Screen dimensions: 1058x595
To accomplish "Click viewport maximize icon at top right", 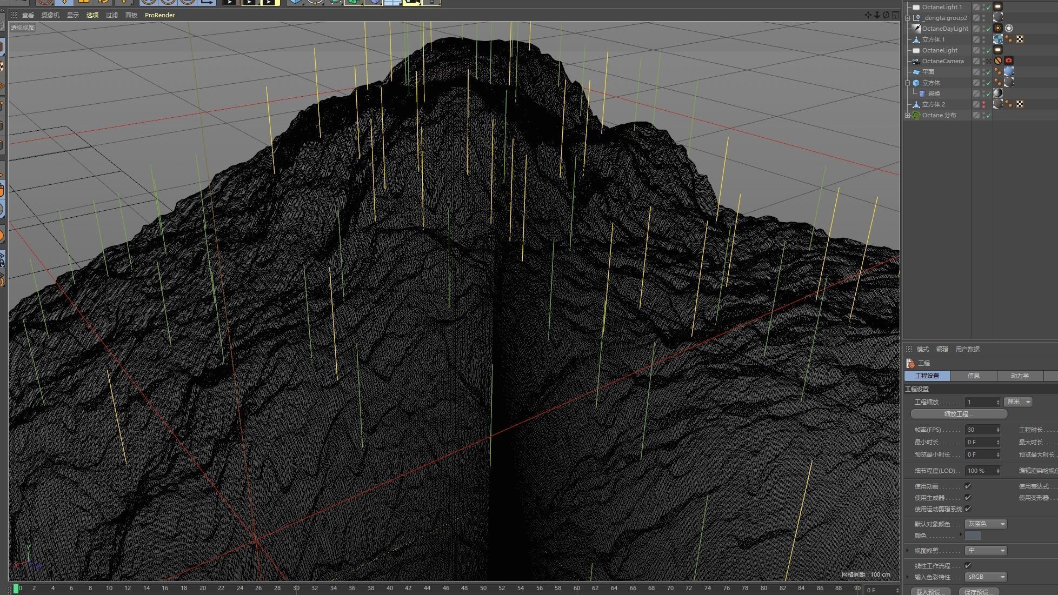I will click(x=895, y=15).
